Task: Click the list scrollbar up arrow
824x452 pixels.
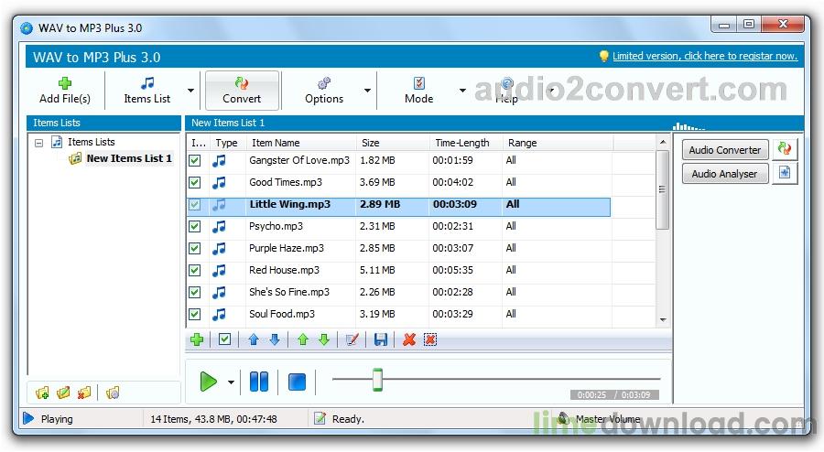Action: pos(663,142)
